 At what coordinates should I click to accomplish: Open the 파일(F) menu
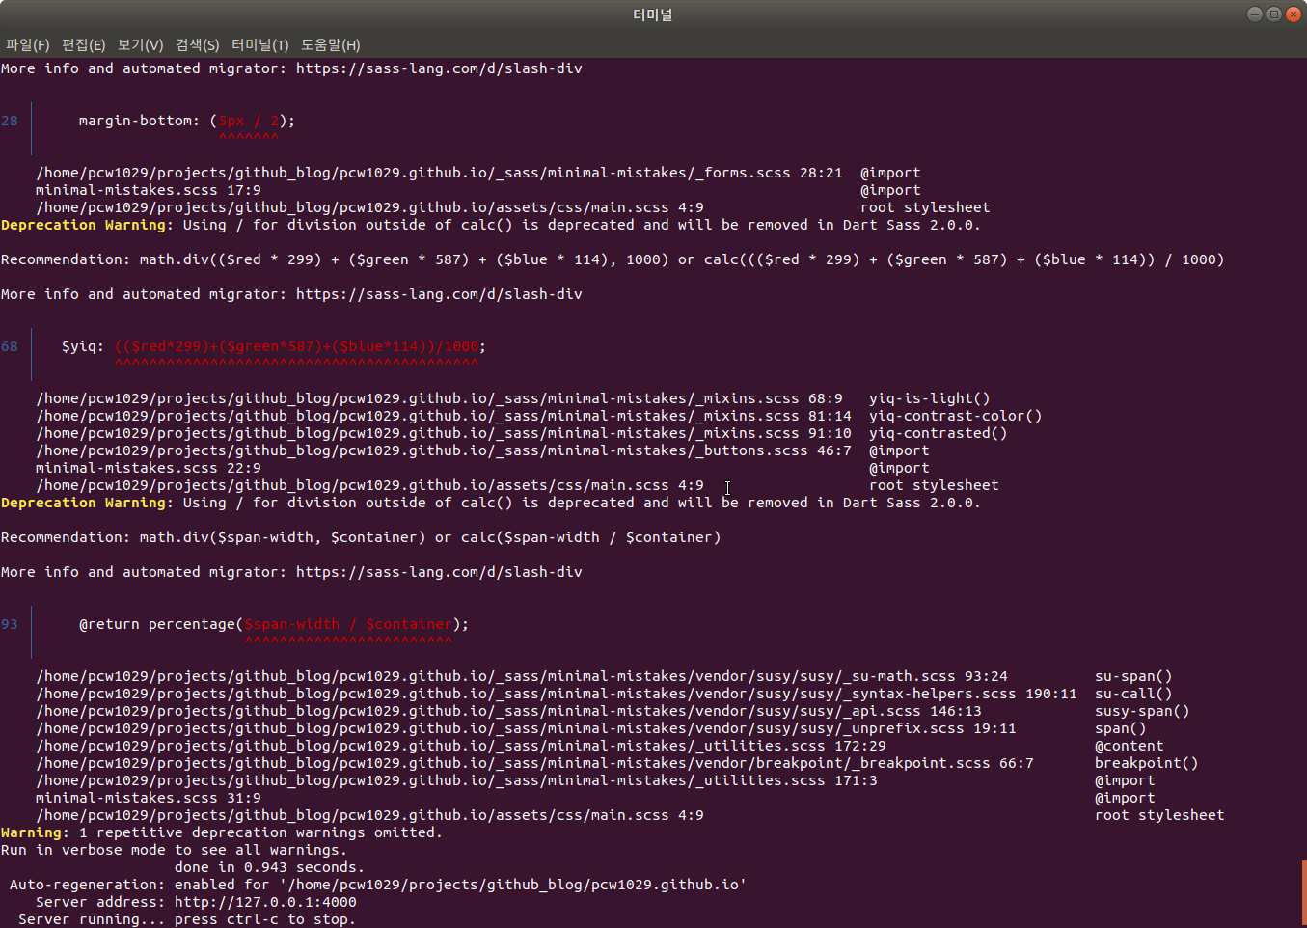pos(29,44)
